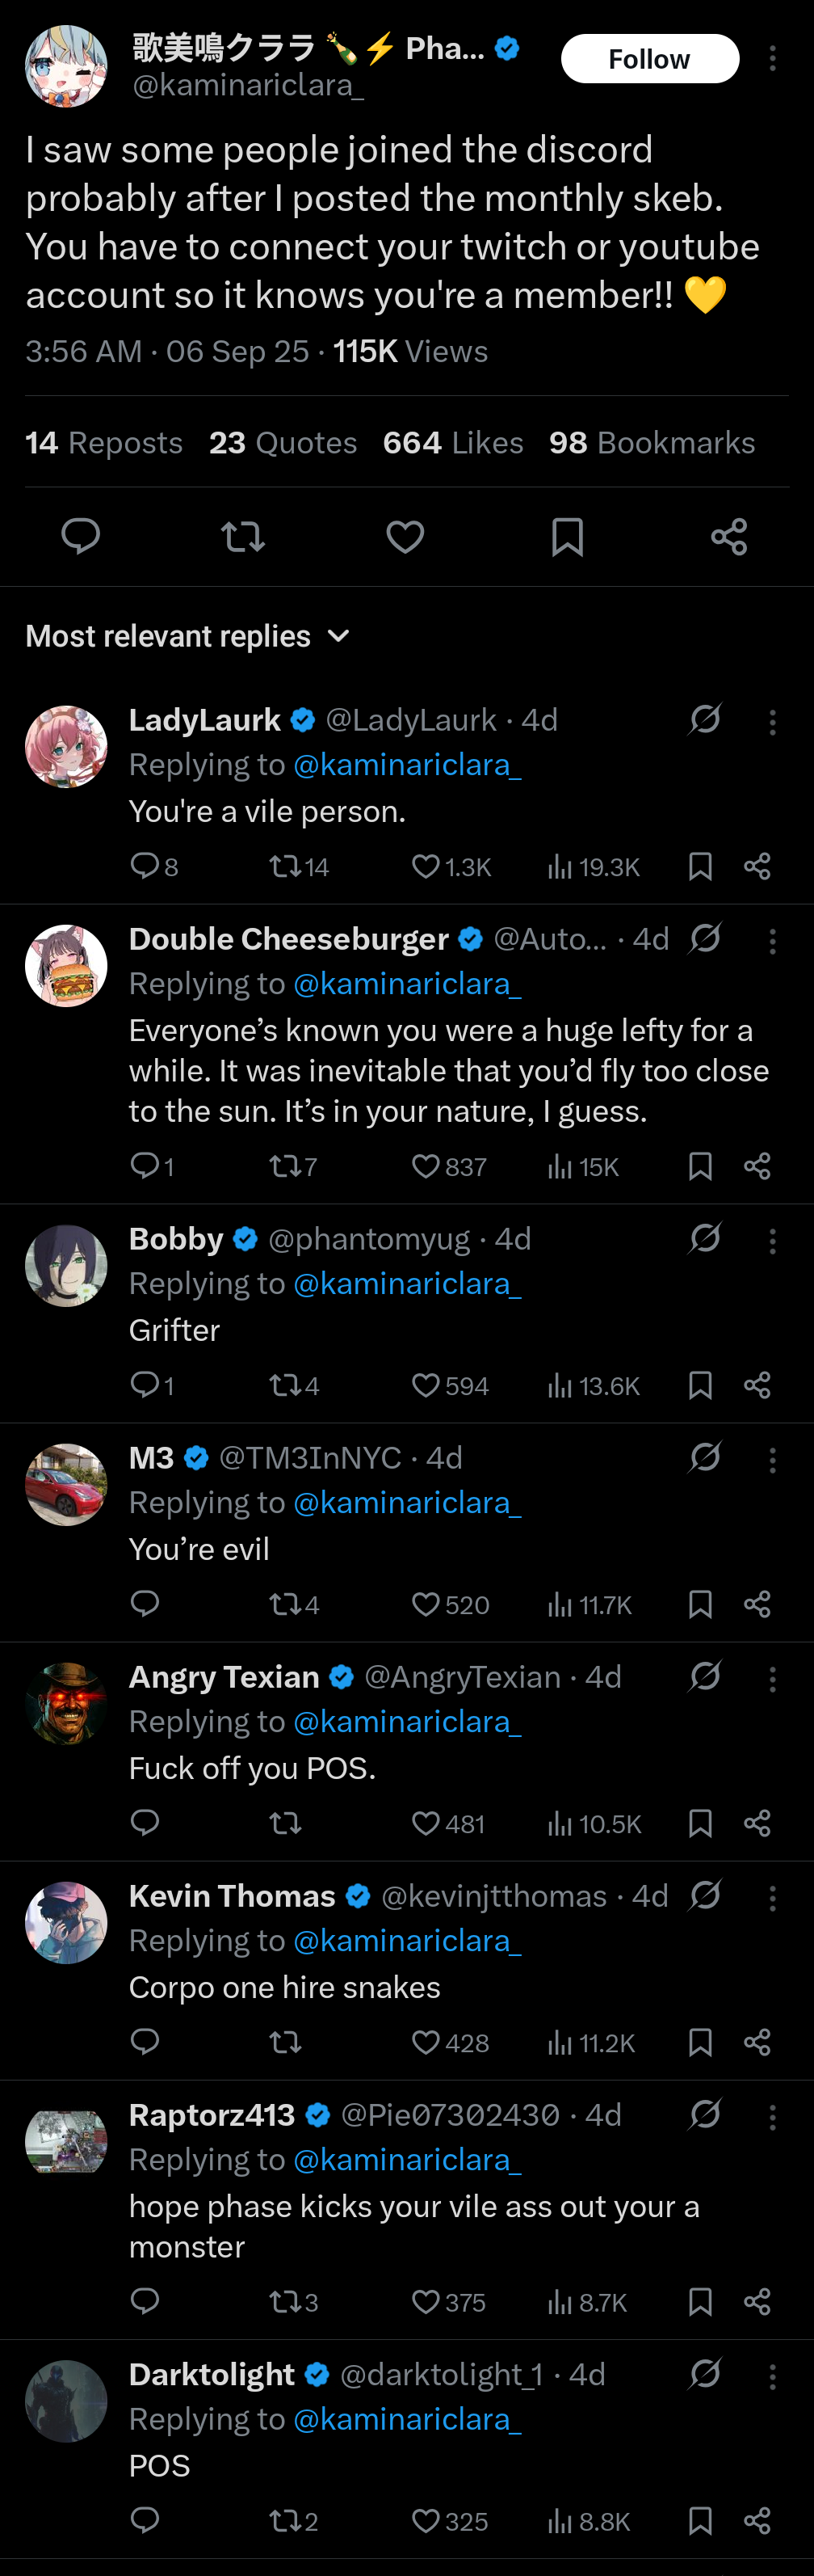The width and height of the screenshot is (814, 2576).
Task: Share the main post
Action: click(729, 536)
